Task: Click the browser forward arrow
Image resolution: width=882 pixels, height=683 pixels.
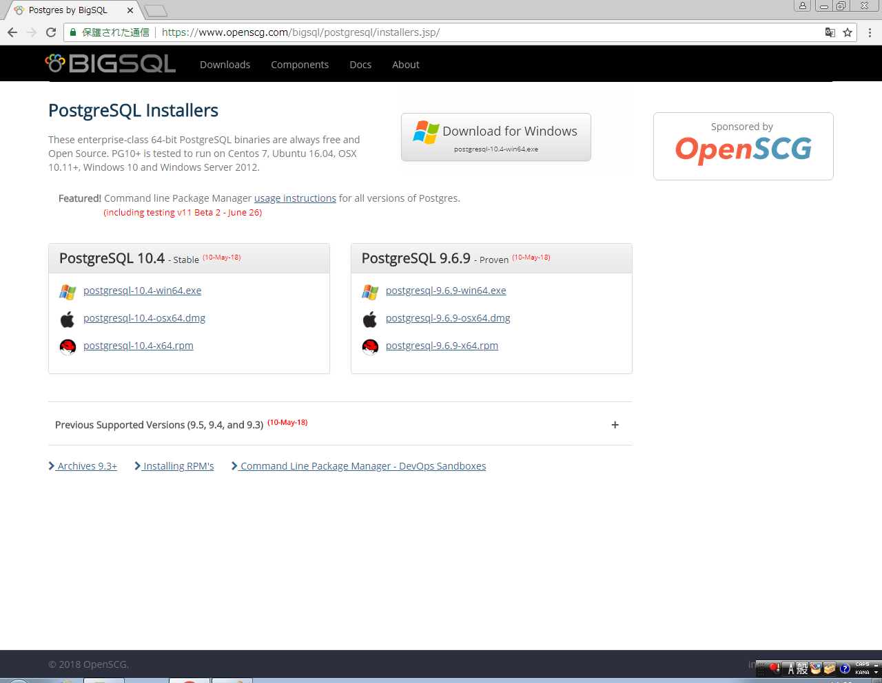Action: point(32,32)
